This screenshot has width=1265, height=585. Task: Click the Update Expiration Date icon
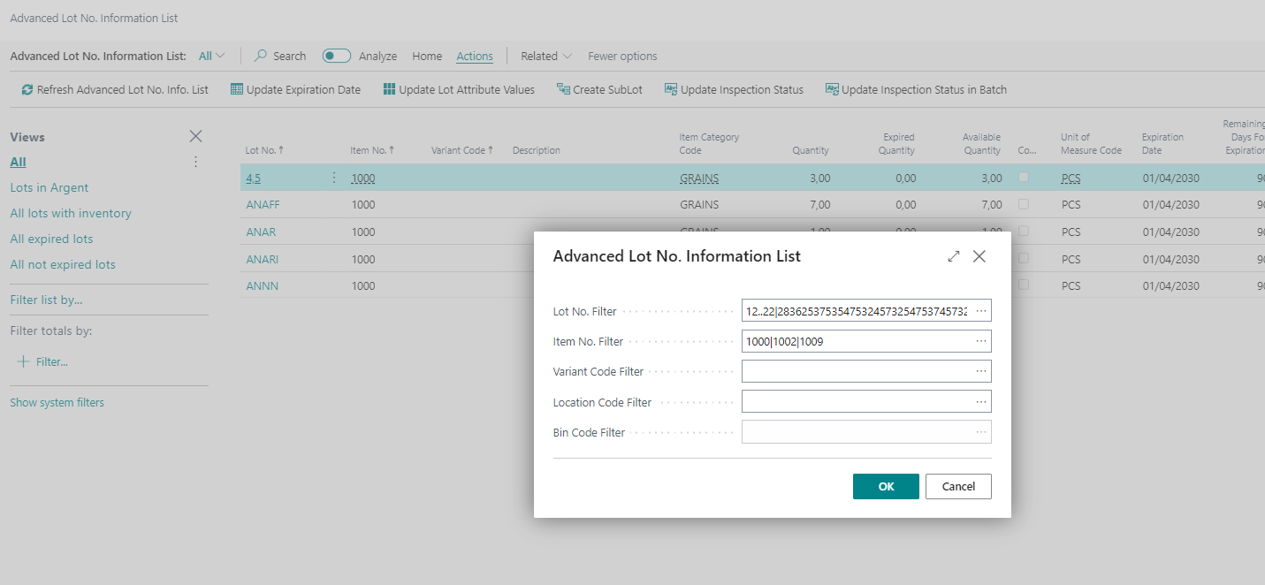coord(237,89)
